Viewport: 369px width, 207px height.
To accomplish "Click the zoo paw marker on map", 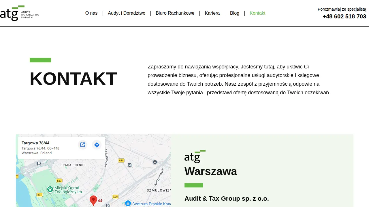I will click(50, 189).
